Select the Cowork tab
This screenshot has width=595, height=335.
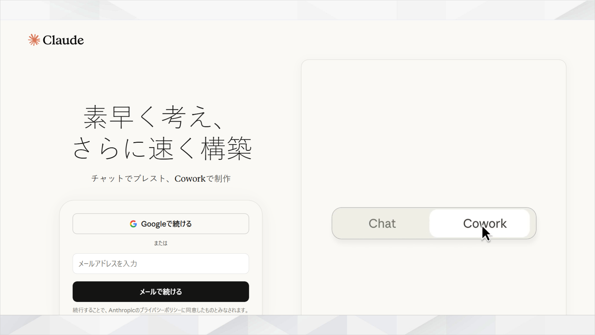pos(480,223)
